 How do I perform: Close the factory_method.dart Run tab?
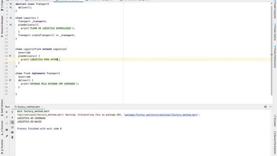click(42, 107)
